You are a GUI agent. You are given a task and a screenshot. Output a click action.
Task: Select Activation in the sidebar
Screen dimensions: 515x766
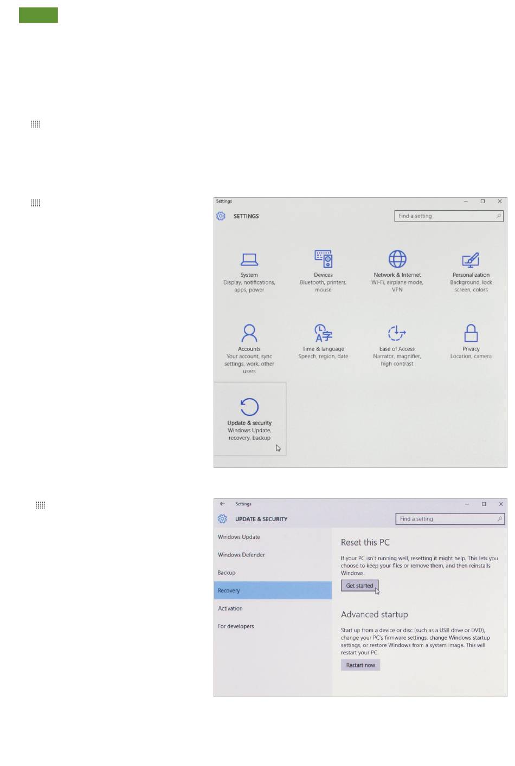click(273, 608)
